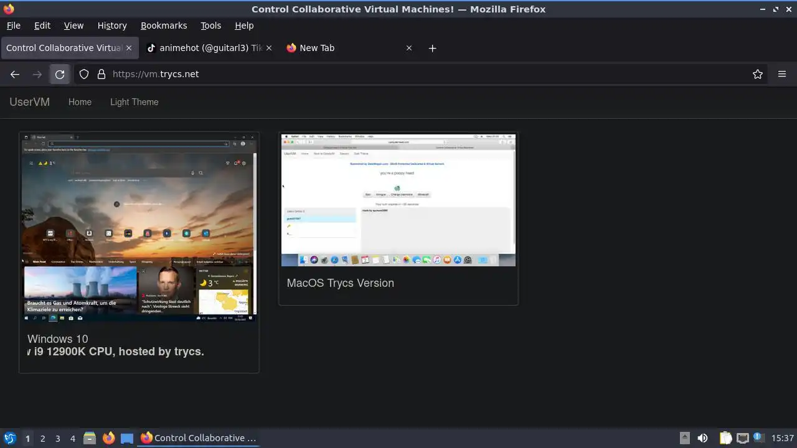Open the taskbar application menu icon
Image resolution: width=797 pixels, height=448 pixels.
click(9, 438)
